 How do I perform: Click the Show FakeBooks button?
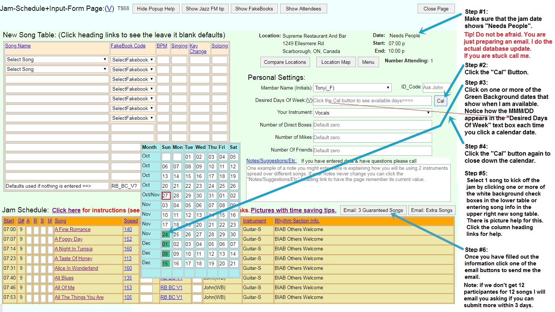(254, 9)
